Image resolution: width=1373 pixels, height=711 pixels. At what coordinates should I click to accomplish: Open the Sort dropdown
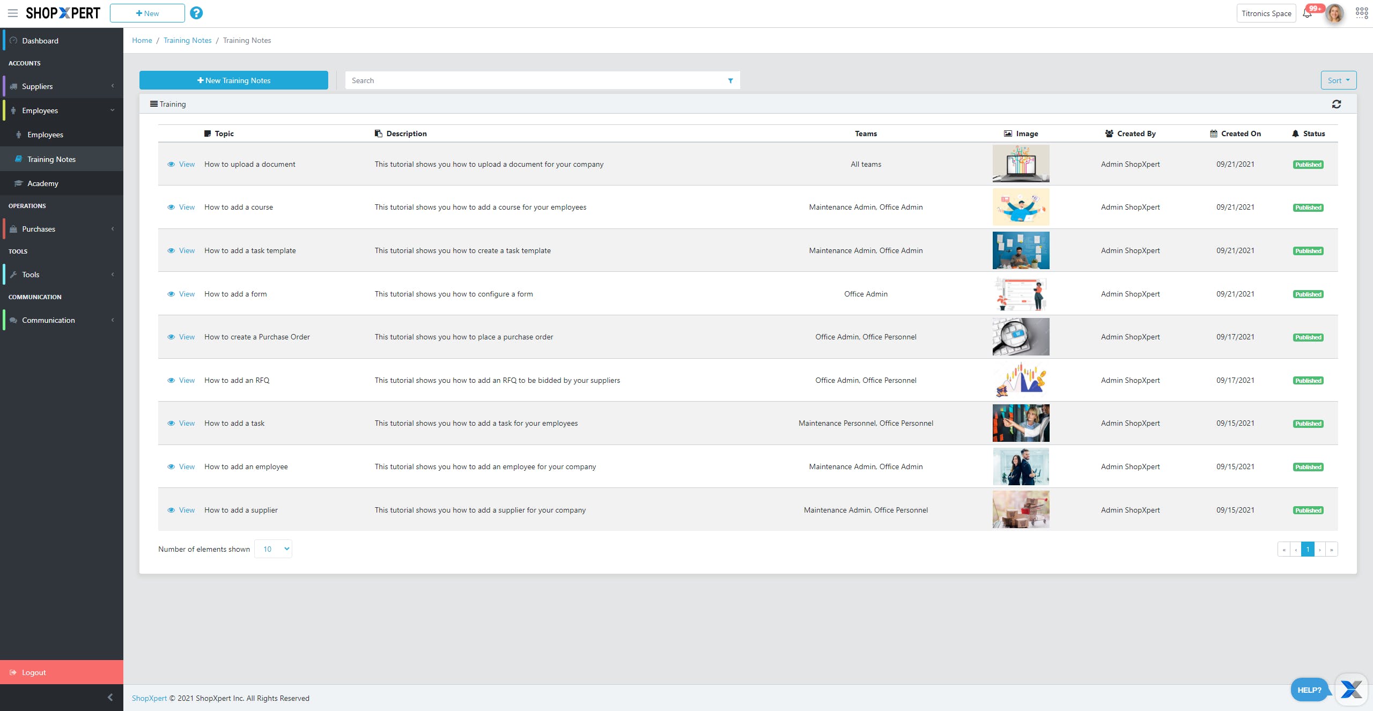click(1338, 80)
